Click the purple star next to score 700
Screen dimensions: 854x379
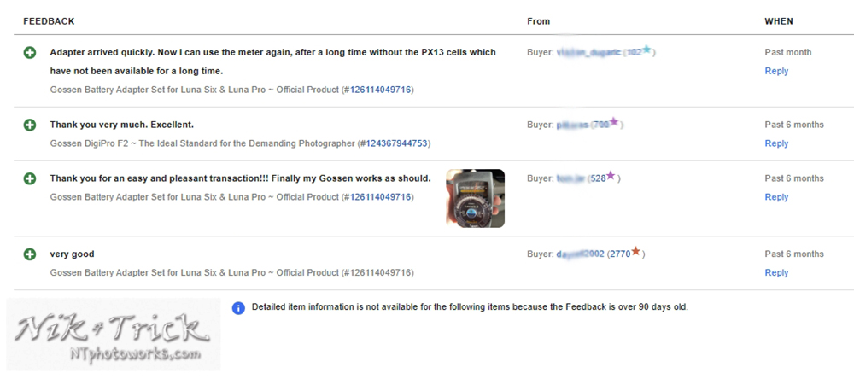[x=614, y=121]
